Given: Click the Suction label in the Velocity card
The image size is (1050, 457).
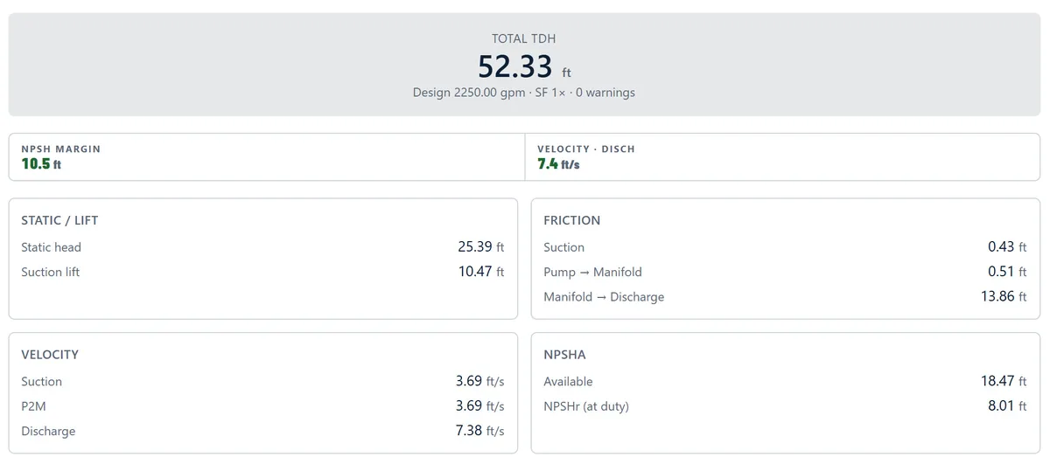Looking at the screenshot, I should click(x=41, y=382).
